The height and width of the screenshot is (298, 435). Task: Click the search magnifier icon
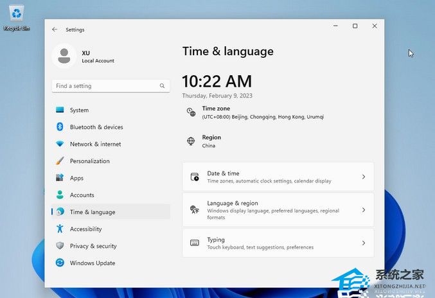(x=162, y=86)
